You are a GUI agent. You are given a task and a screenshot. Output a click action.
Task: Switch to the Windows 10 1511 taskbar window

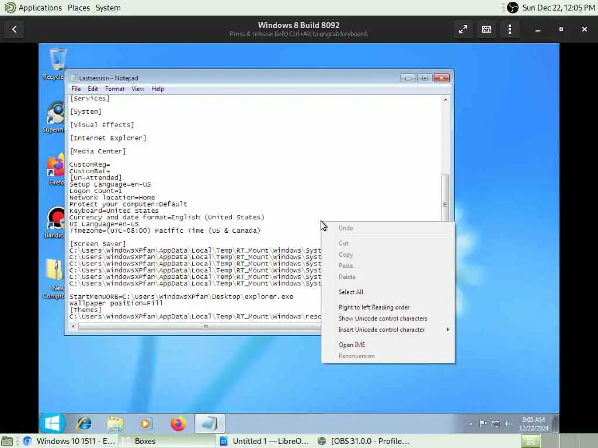pyautogui.click(x=69, y=441)
